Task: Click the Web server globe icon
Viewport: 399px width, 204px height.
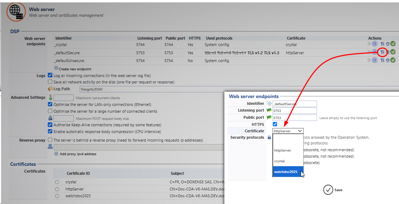Action: click(16, 12)
